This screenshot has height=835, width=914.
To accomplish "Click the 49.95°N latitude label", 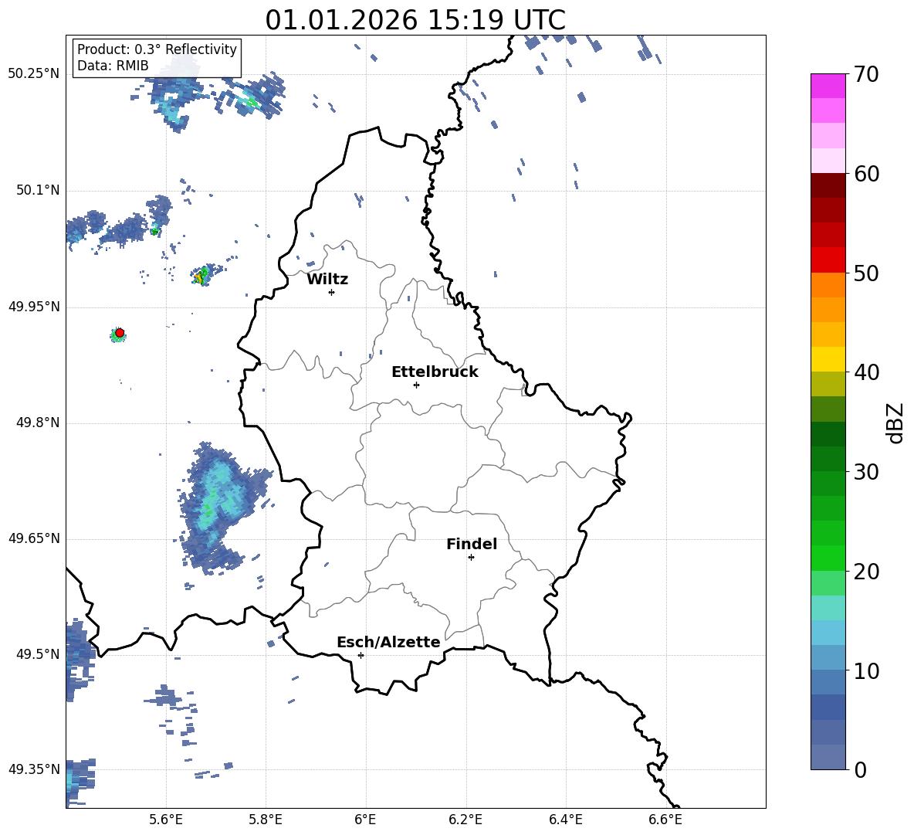I will [34, 307].
